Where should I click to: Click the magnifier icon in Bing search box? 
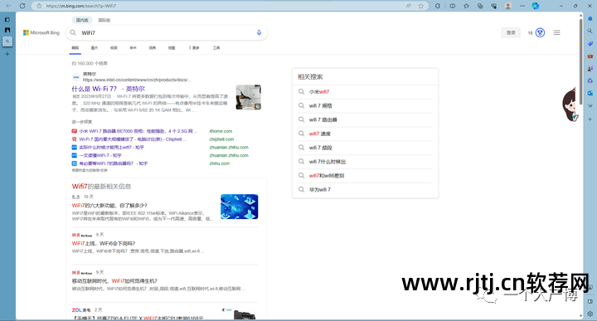pos(73,32)
